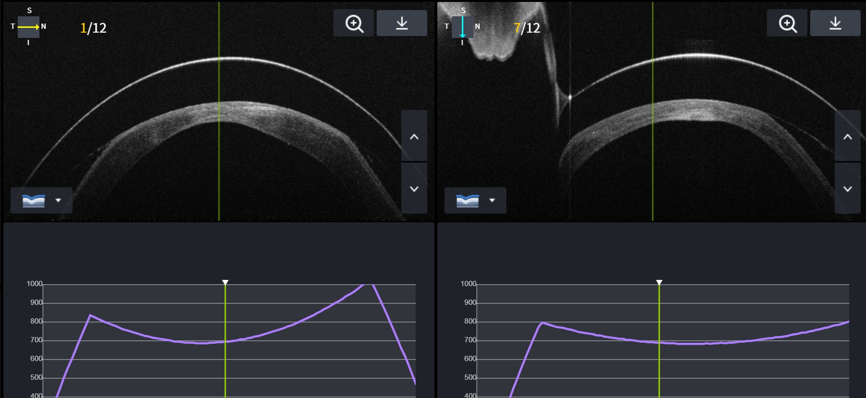Open layer overlay dropdown on right scan
This screenshot has height=398, width=866.
475,200
